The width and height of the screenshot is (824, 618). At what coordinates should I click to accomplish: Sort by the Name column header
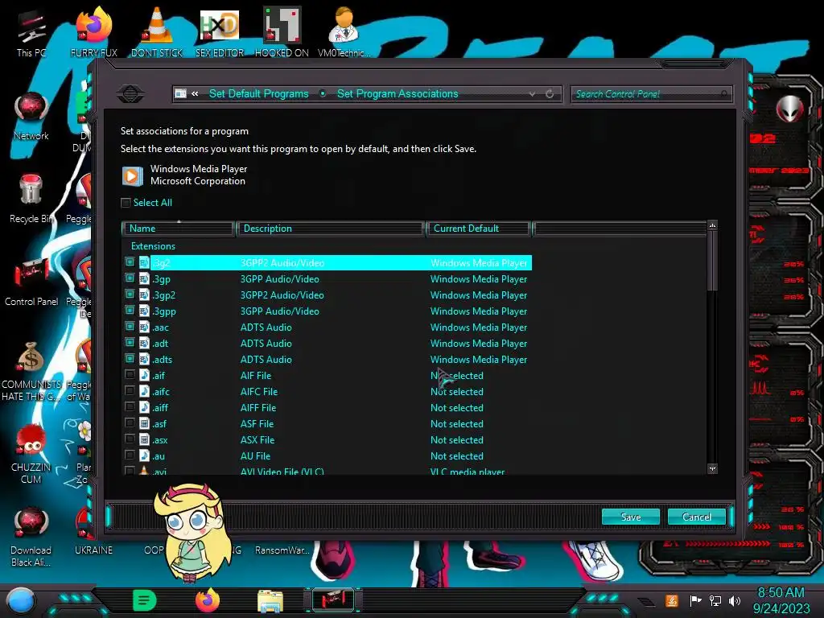(178, 229)
